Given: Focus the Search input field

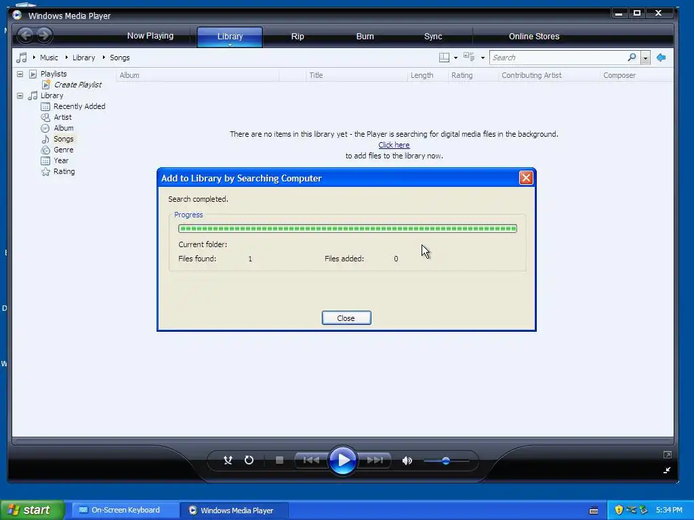Looking at the screenshot, I should [558, 58].
